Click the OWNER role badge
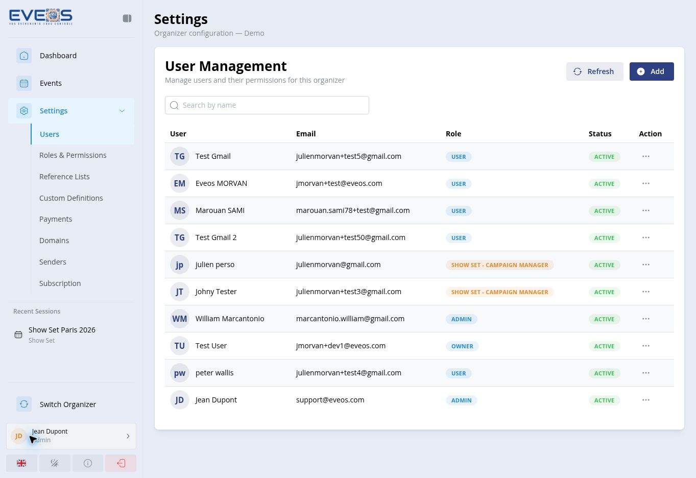 (462, 346)
